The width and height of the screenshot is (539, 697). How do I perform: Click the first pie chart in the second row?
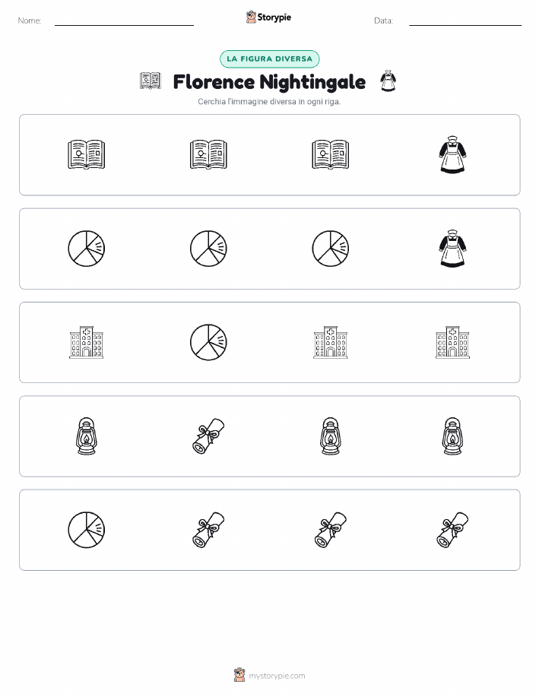click(x=86, y=249)
